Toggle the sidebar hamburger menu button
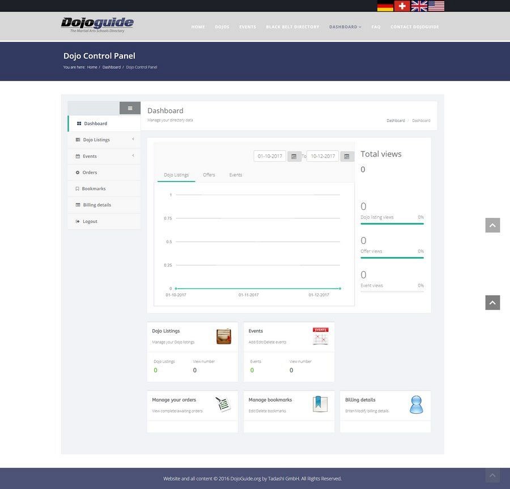The height and width of the screenshot is (489, 510). 130,108
